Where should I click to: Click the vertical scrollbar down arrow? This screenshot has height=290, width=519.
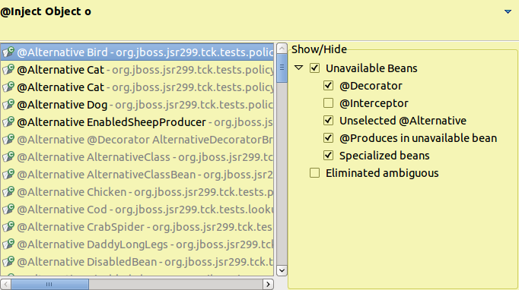click(282, 270)
